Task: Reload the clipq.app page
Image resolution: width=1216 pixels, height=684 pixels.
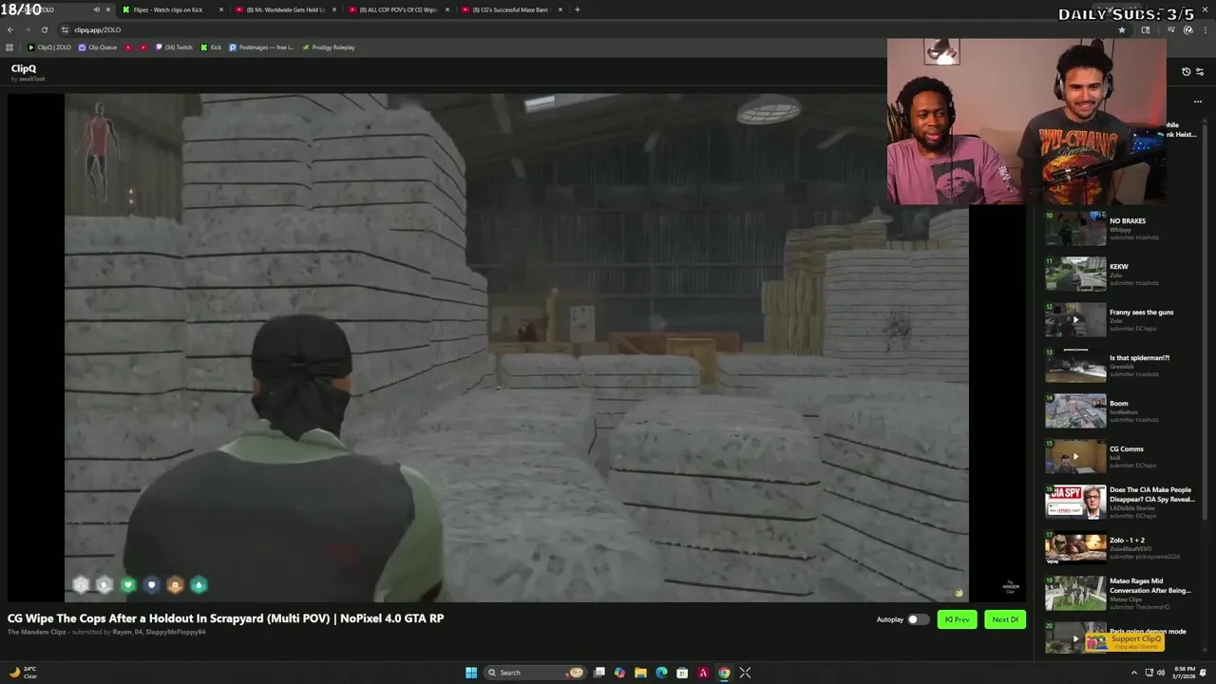Action: coord(44,29)
